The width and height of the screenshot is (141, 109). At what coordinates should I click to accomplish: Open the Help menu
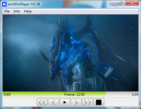[x=28, y=11]
